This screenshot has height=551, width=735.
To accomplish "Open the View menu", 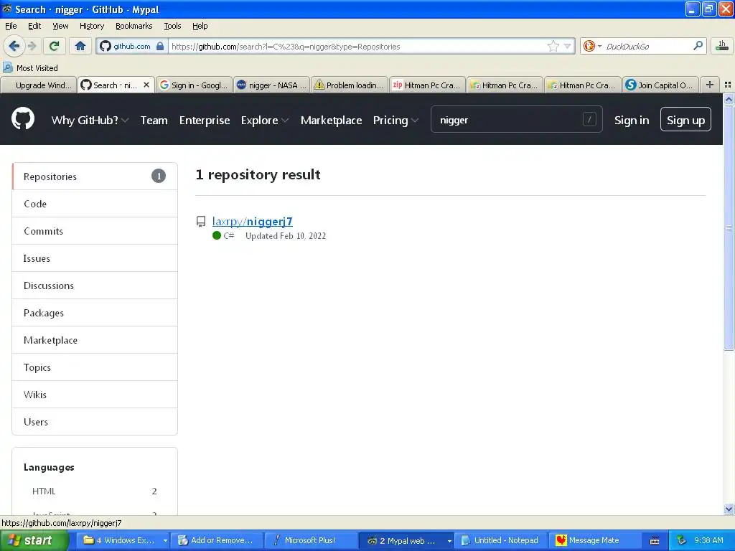I will click(60, 26).
